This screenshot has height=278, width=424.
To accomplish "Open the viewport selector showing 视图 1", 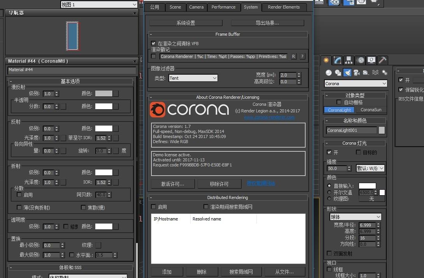I will click(x=98, y=4).
